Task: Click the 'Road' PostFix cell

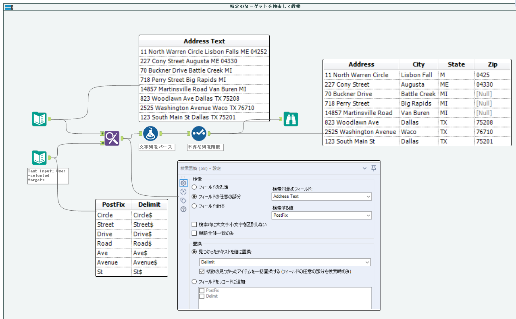Action: pyautogui.click(x=113, y=244)
